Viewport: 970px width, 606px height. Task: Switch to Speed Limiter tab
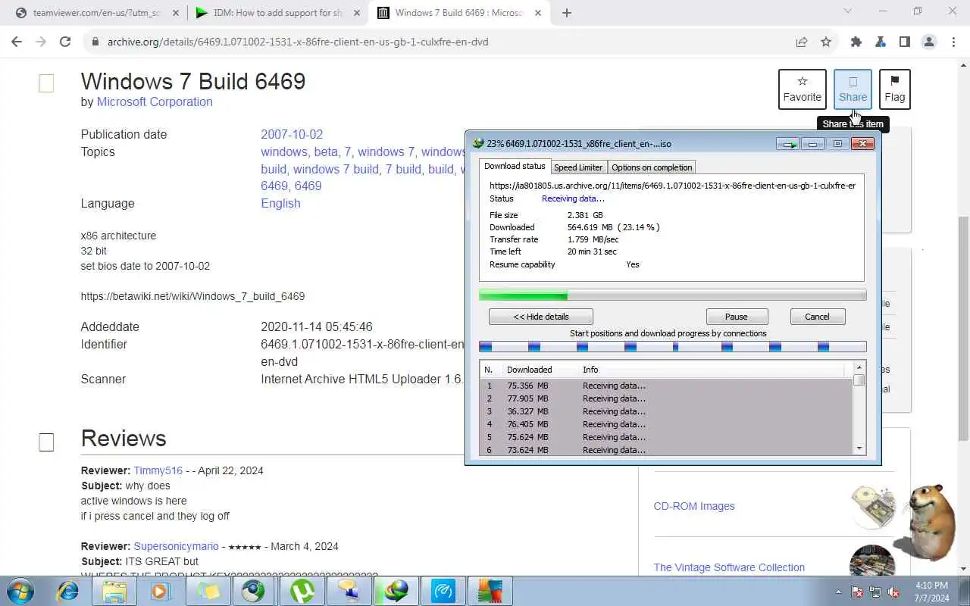(578, 167)
